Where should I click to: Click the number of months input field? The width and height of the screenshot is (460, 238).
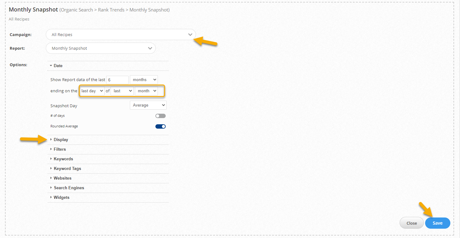click(x=117, y=80)
